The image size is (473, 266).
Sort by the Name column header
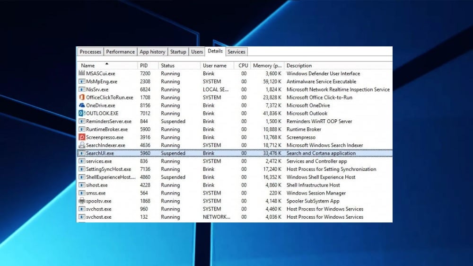107,65
